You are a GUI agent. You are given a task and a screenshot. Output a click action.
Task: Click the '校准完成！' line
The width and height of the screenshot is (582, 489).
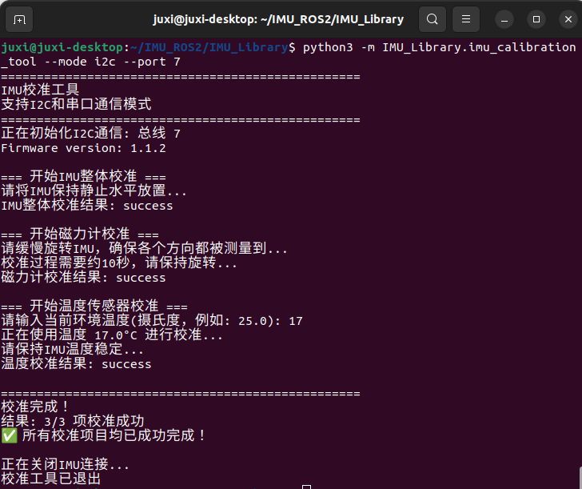pos(35,407)
